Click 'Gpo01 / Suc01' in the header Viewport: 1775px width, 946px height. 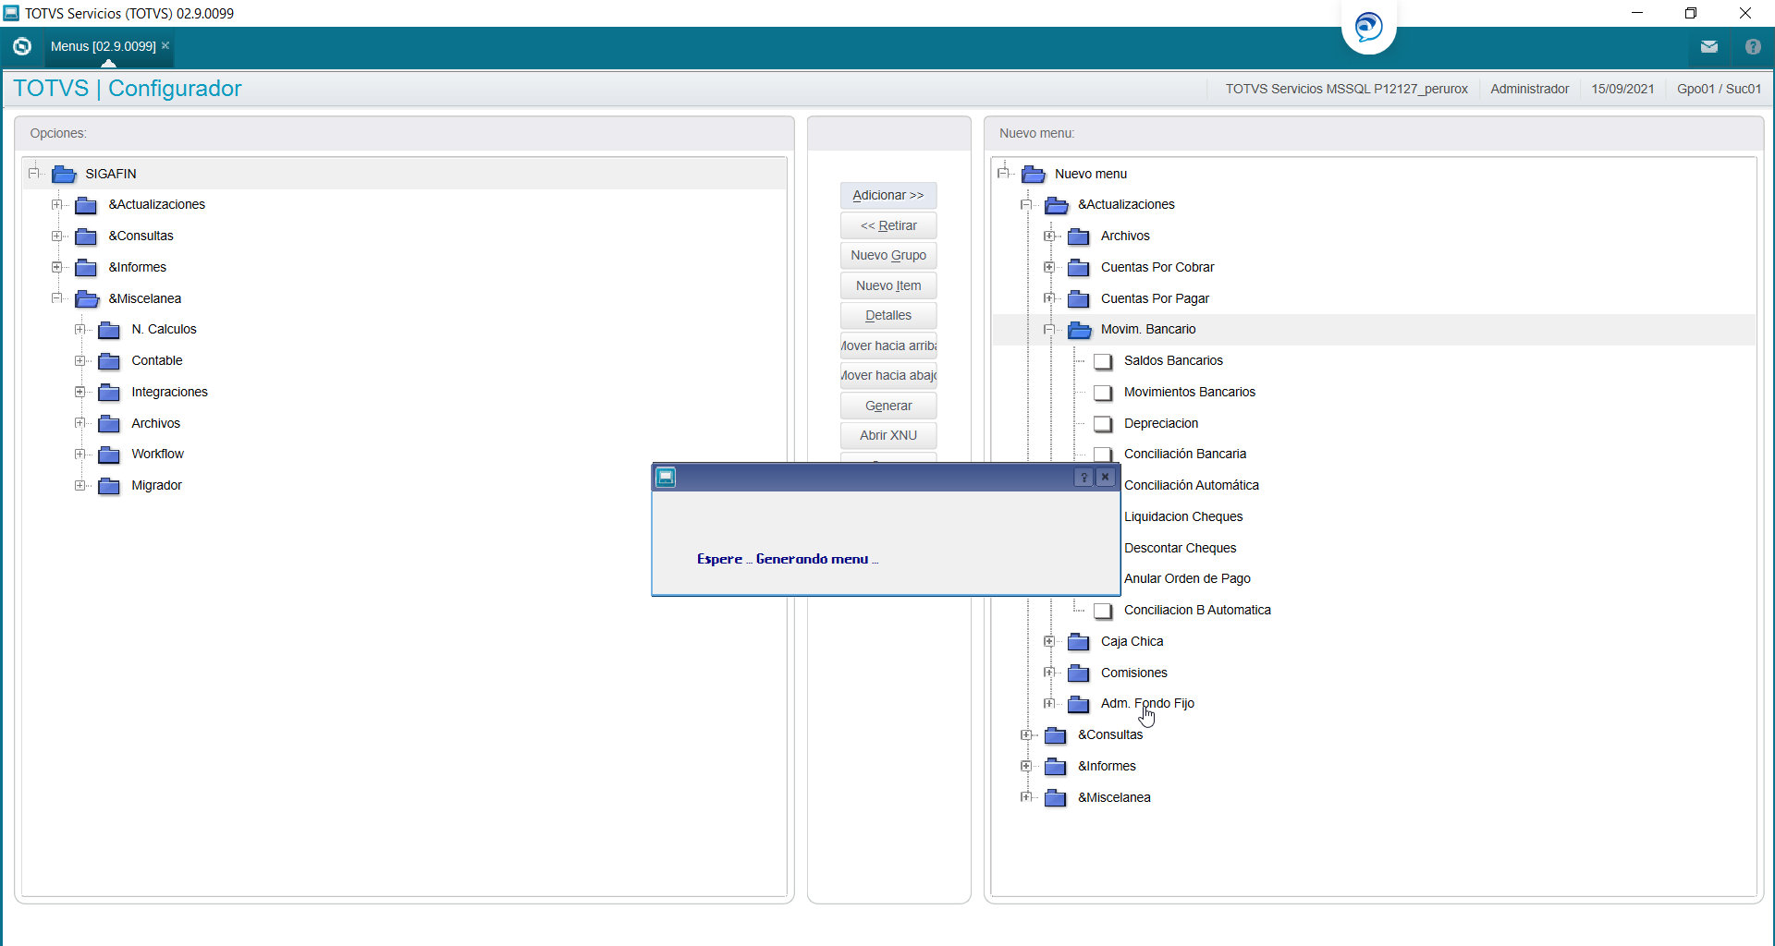[1720, 89]
